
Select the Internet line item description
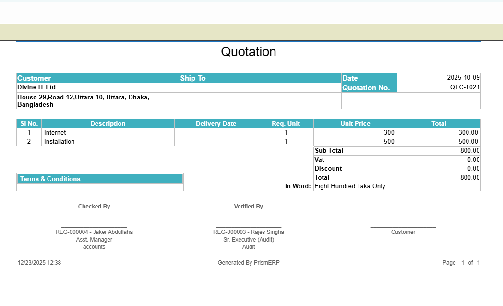(x=55, y=133)
